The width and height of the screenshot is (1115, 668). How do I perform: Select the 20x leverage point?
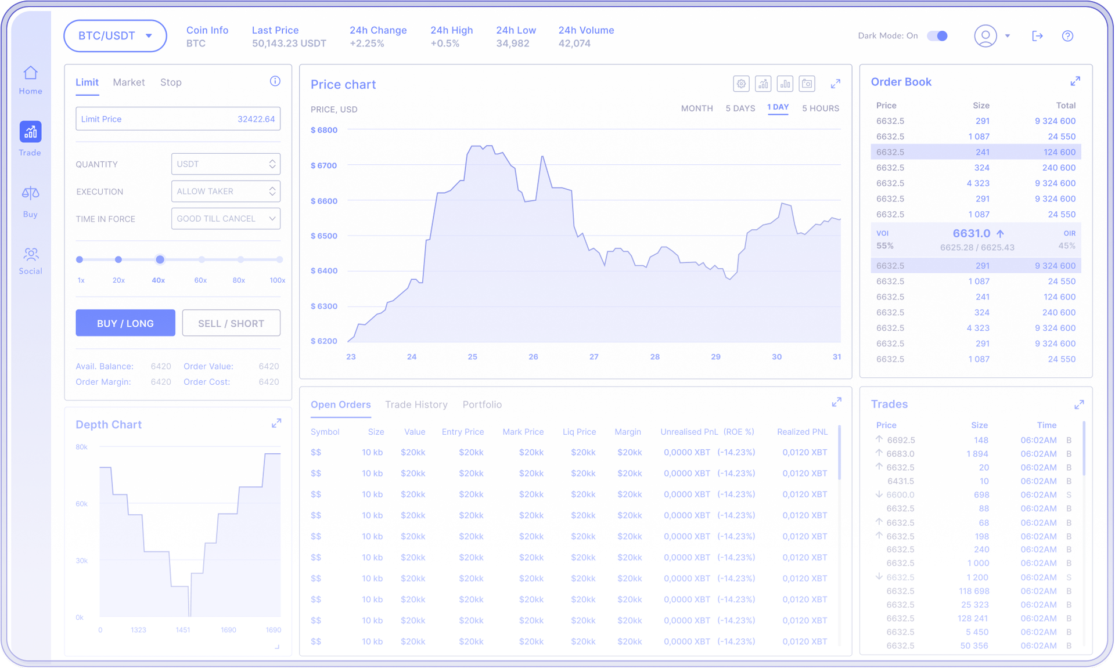[x=118, y=260]
